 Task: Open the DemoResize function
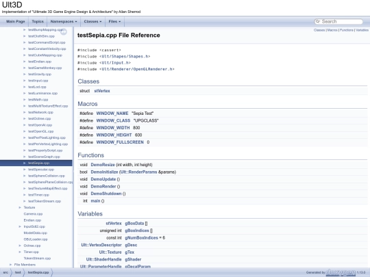click(x=103, y=165)
